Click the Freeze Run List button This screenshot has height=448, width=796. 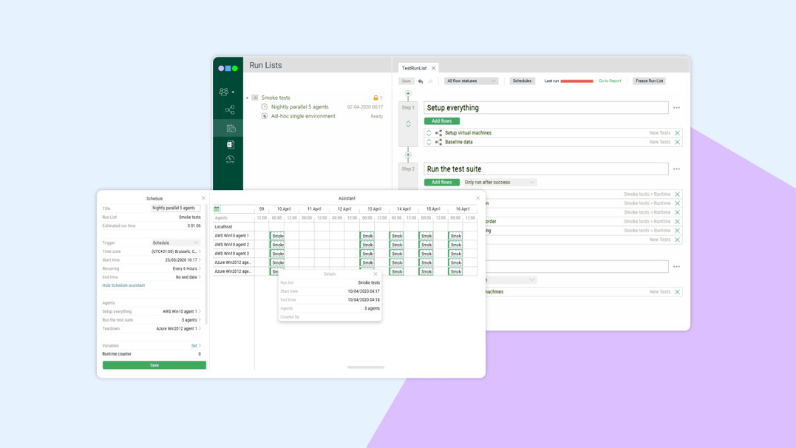649,81
